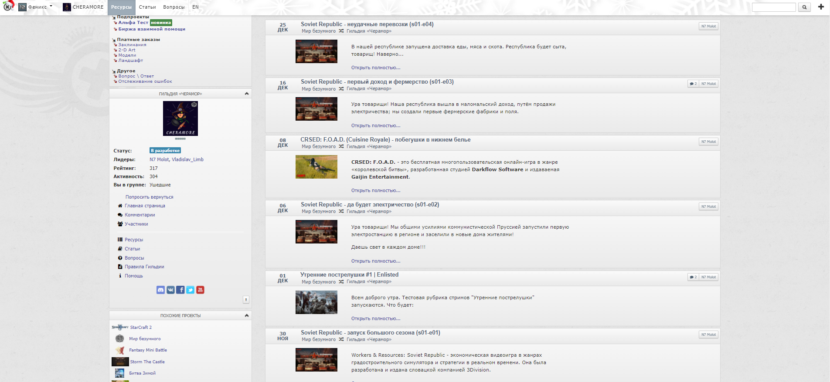
Task: Open the Феникс user dropdown arrow
Action: pyautogui.click(x=51, y=6)
